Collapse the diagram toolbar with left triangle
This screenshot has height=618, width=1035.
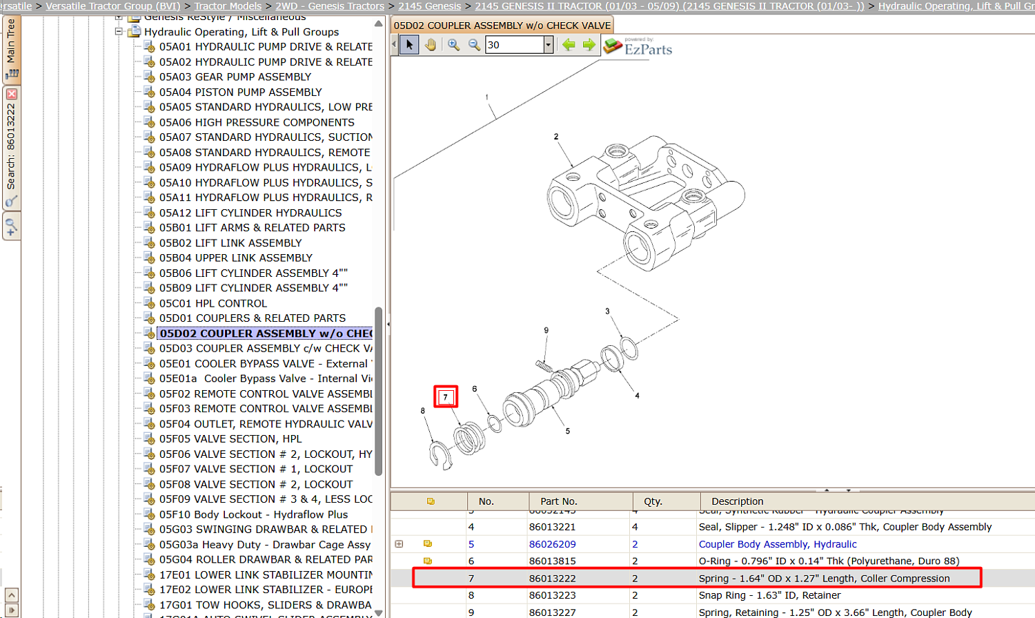[x=394, y=45]
